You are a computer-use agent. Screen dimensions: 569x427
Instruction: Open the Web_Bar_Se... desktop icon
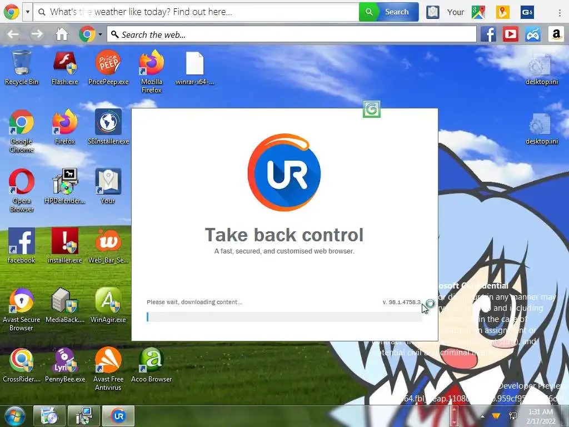click(x=108, y=246)
